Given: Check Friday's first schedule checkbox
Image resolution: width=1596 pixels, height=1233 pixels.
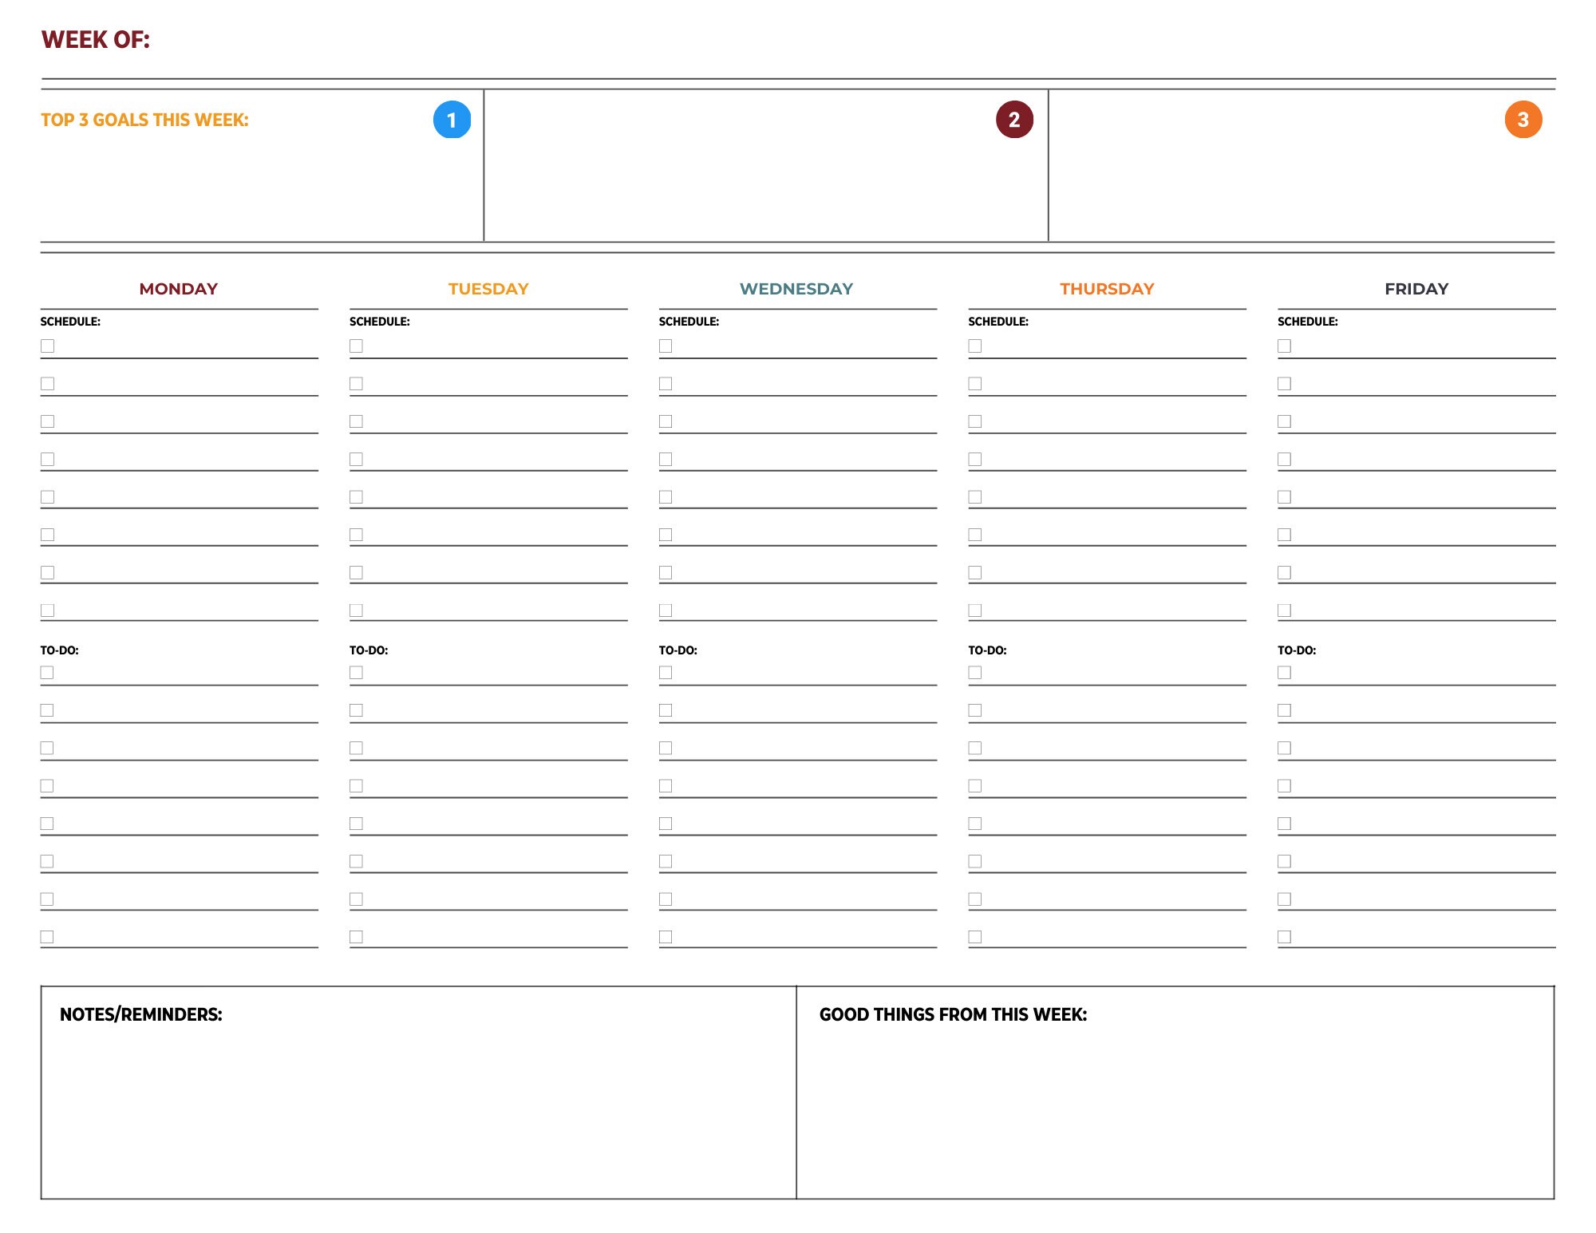Looking at the screenshot, I should 1284,346.
